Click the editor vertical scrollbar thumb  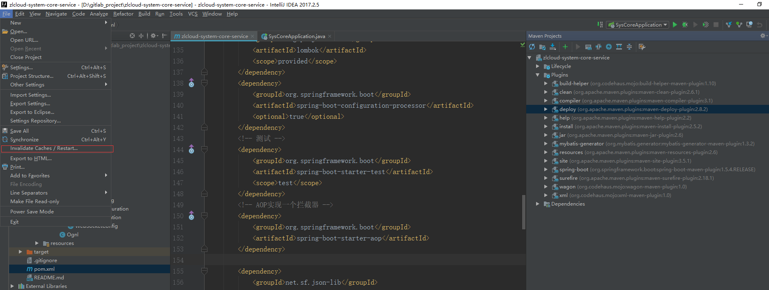point(524,212)
